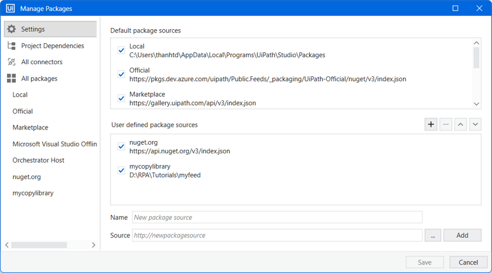Close the Manage Packages window
The height and width of the screenshot is (273, 492).
pyautogui.click(x=479, y=8)
